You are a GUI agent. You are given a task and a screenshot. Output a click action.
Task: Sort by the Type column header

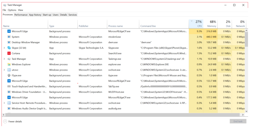coord(63,24)
